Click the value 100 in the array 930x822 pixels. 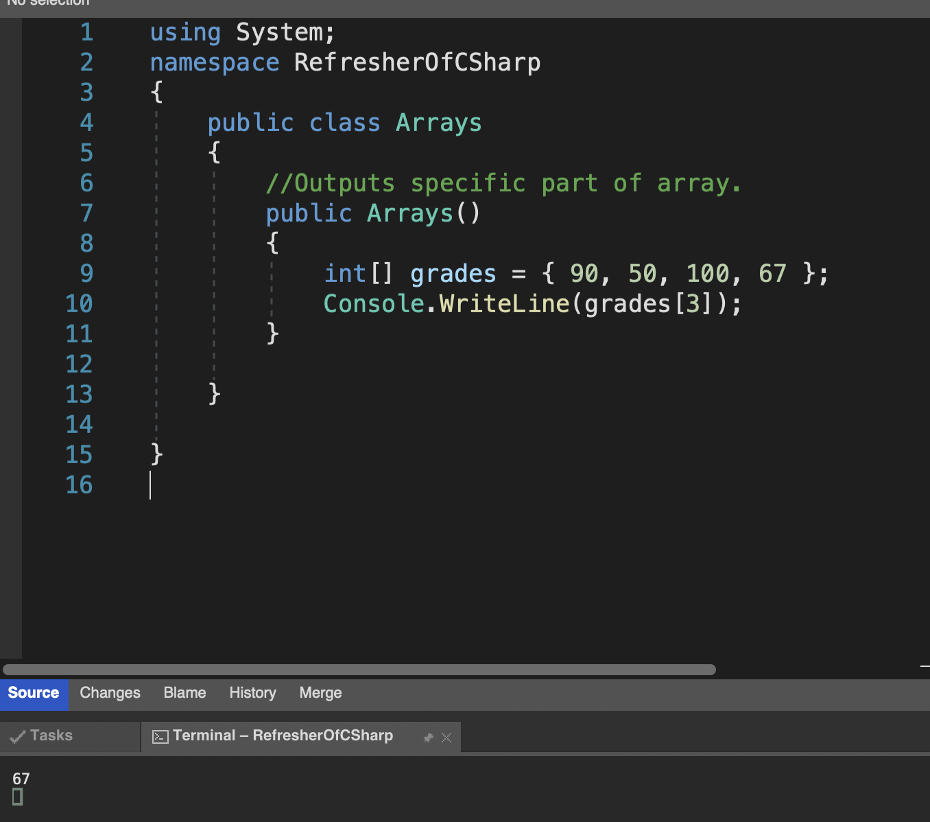click(708, 274)
